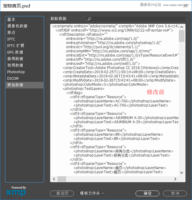The height and width of the screenshot is (200, 192).
Task: Click the horizontal scrollbar right arrow
Action: tap(175, 179)
